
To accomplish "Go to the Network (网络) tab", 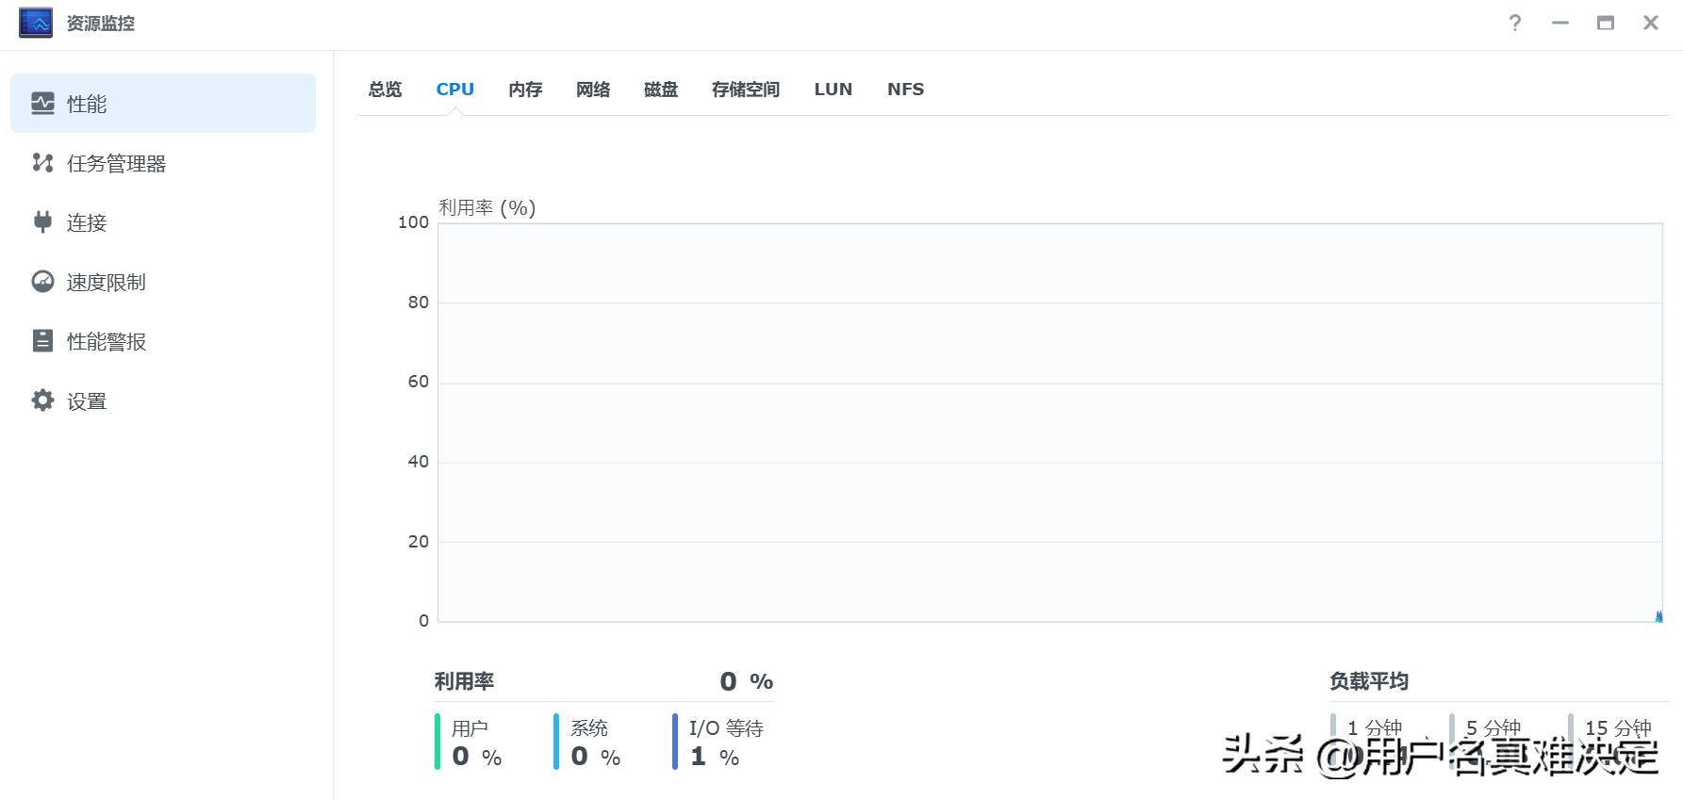I will [593, 90].
